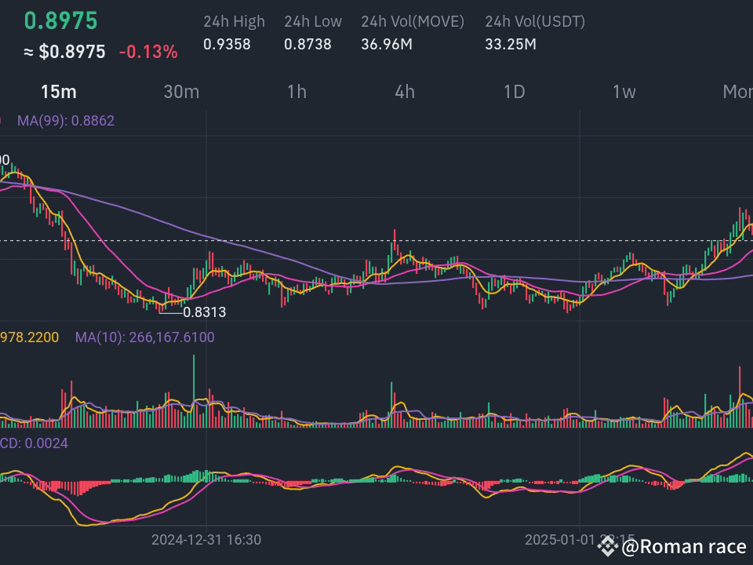The height and width of the screenshot is (565, 753).
Task: Open the 1h candlestick view
Action: pos(295,92)
